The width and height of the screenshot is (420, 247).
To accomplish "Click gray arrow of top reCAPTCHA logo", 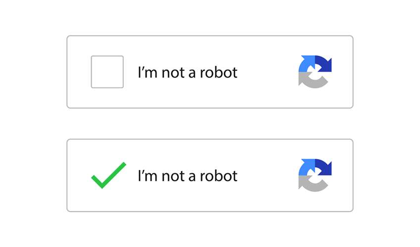I will [311, 82].
